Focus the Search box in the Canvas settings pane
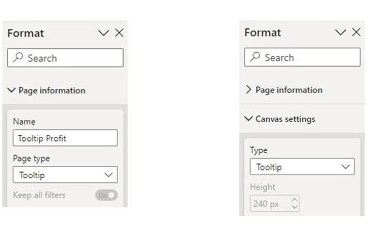The image size is (371, 233). [308, 58]
